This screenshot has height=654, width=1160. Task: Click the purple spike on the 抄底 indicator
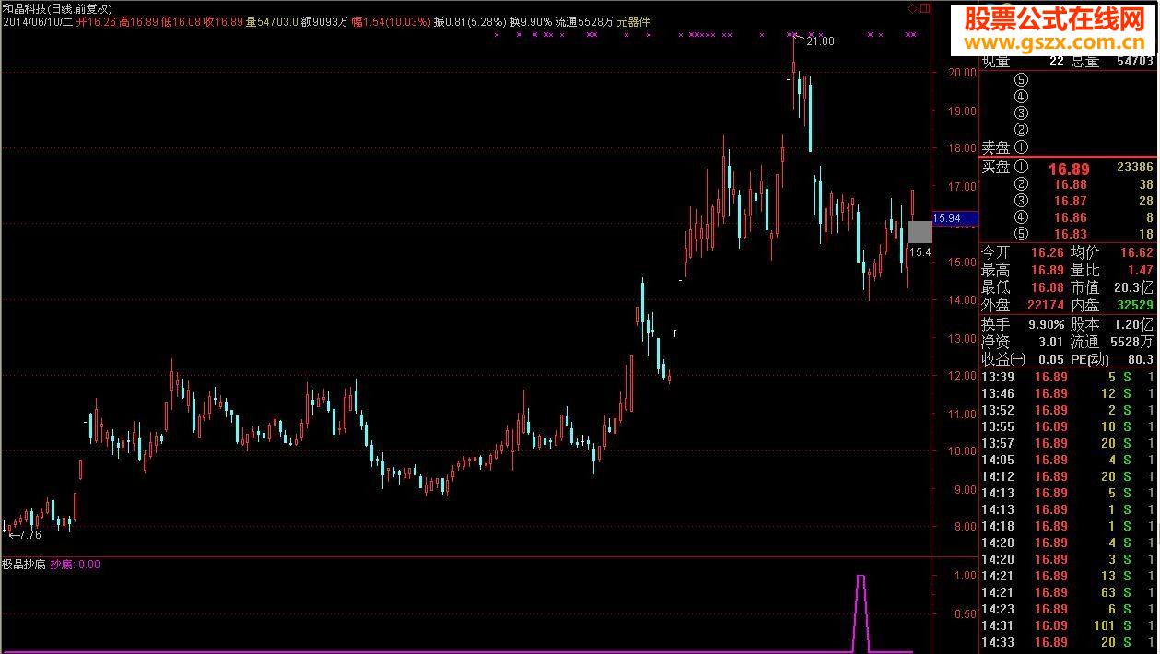click(x=861, y=613)
